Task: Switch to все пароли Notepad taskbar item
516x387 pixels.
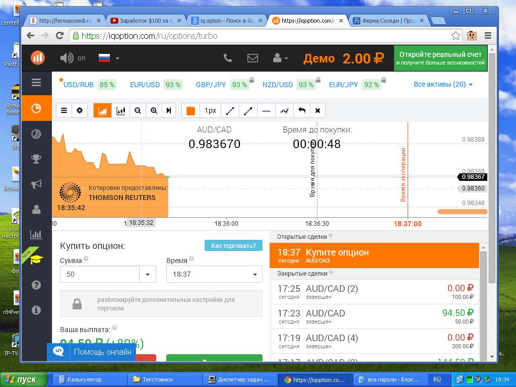Action: [390, 379]
